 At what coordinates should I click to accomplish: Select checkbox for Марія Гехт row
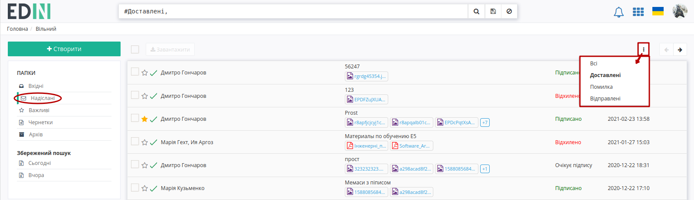(135, 141)
